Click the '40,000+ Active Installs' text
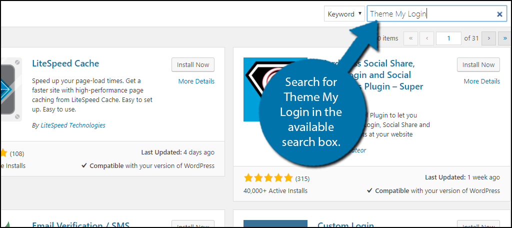Image resolution: width=512 pixels, height=228 pixels. point(275,190)
